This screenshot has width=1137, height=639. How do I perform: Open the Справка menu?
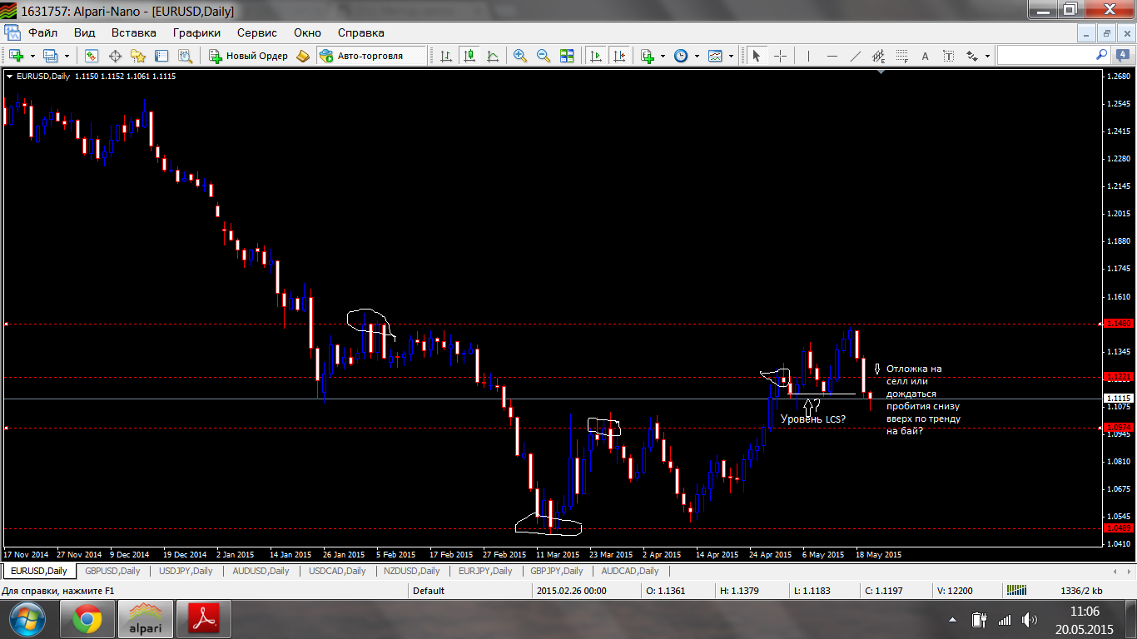pos(360,33)
